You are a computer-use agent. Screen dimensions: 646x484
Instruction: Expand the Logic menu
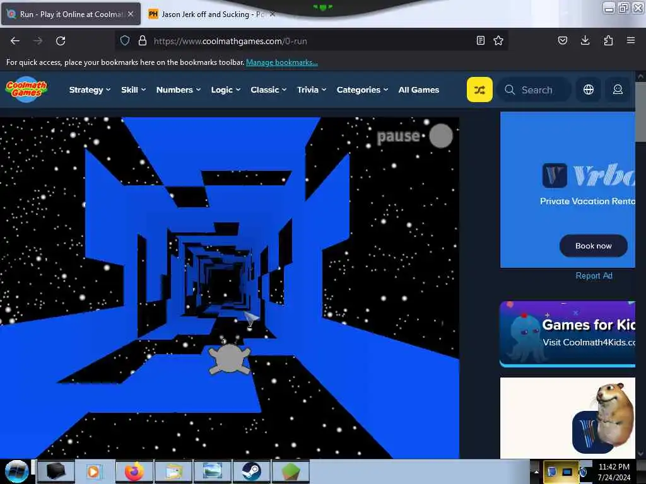[x=226, y=89]
